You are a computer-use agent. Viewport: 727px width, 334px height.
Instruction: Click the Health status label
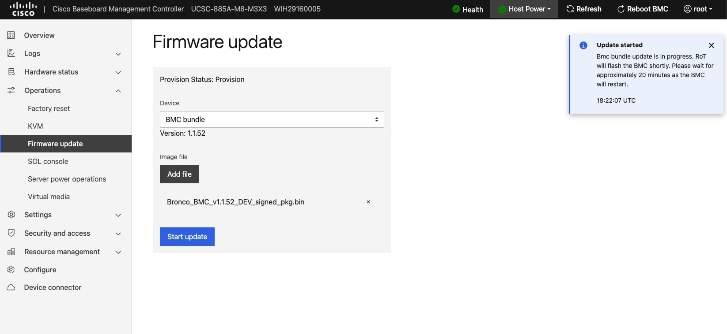tap(473, 9)
